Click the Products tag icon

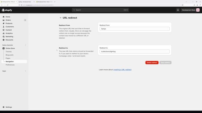(x=3, y=24)
